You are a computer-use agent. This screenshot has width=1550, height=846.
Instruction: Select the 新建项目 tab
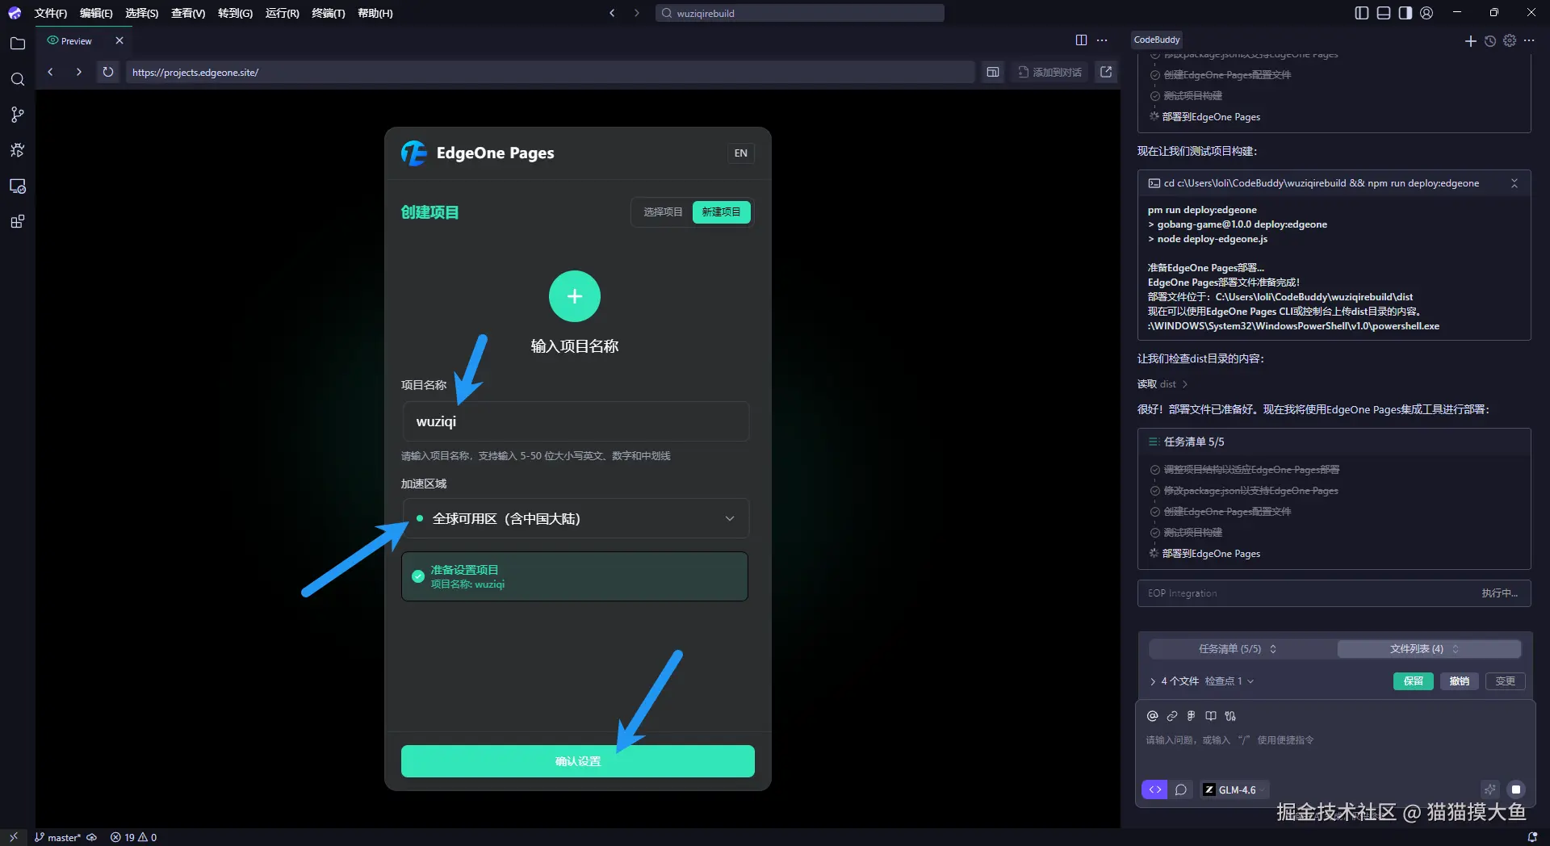coord(721,212)
